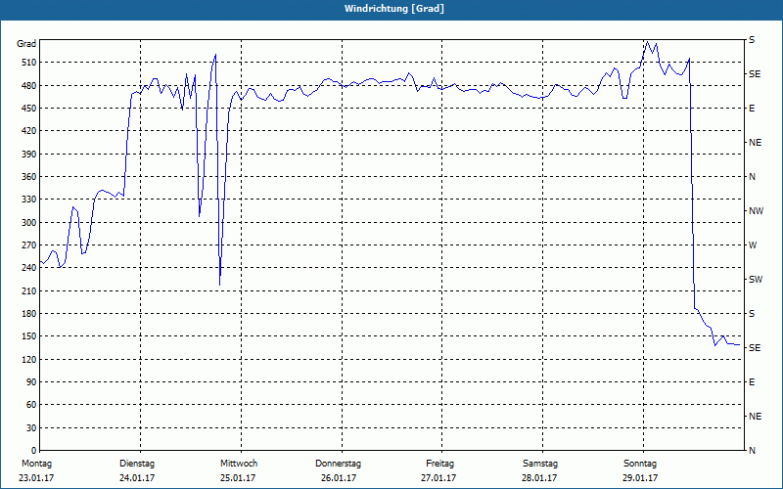
Task: Select the 150 y-axis value
Action: tap(29, 336)
